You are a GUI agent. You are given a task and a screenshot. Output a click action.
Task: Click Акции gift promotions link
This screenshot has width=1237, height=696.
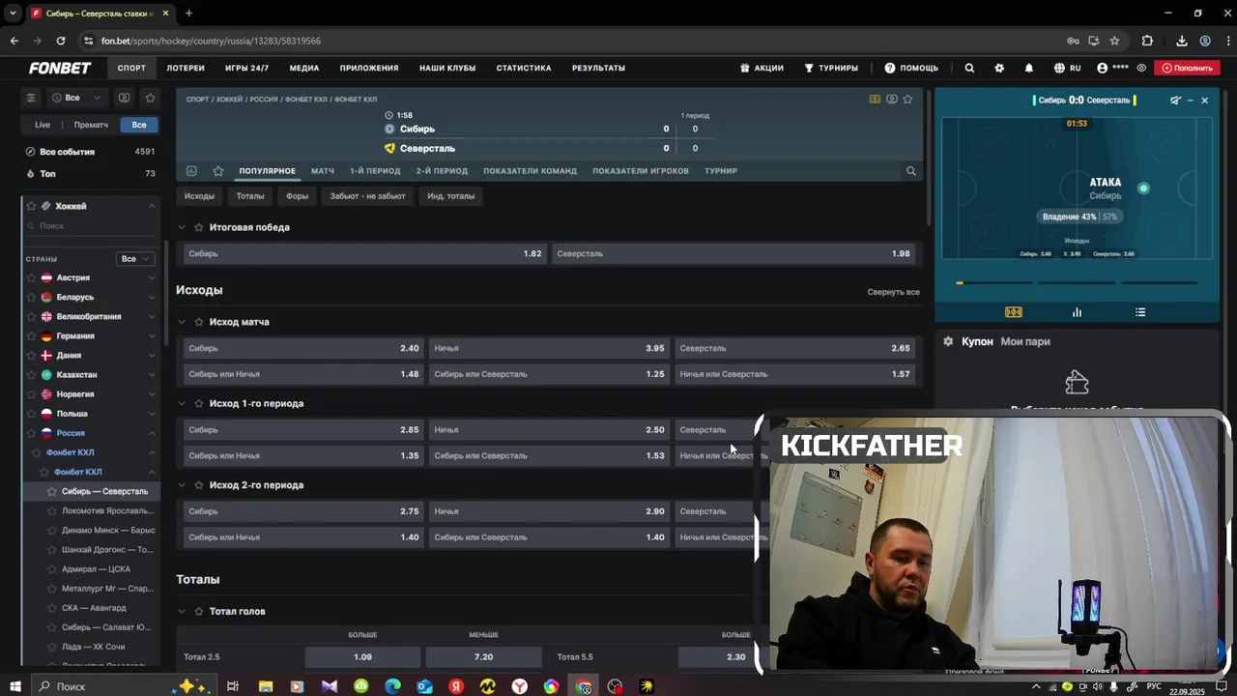coord(762,68)
